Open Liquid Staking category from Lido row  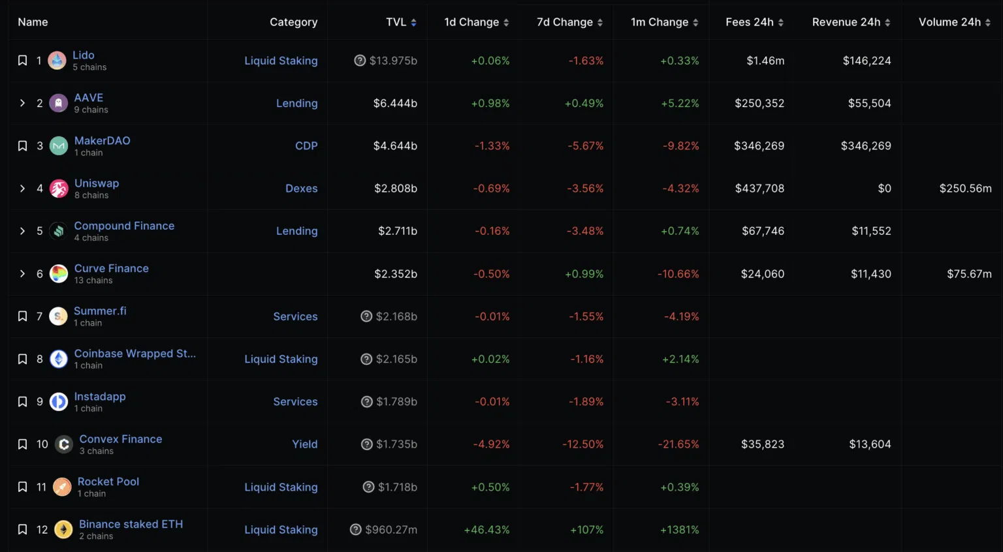click(x=281, y=61)
